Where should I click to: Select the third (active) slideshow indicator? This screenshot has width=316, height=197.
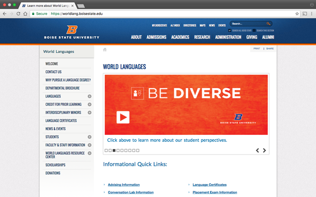(114, 150)
